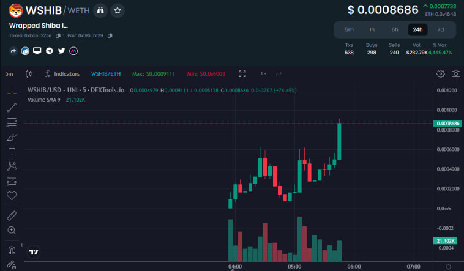Screen dimensions: 464x271
Task: Copy the pair address 0x196...bf29
Action: [110, 35]
